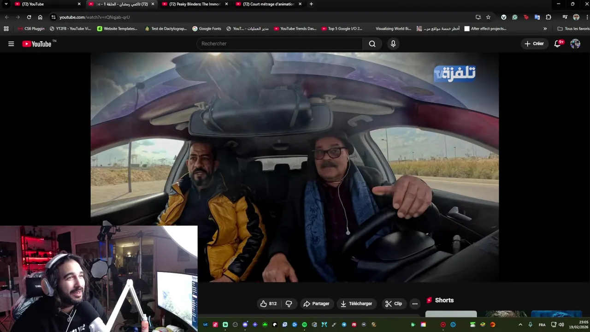The height and width of the screenshot is (332, 590).
Task: Open the Extensions puzzle menu
Action: click(549, 17)
